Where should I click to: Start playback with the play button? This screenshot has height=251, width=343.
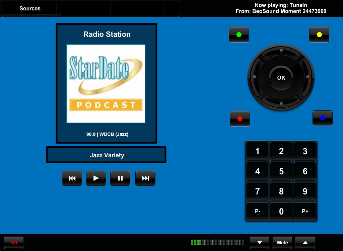coord(96,178)
